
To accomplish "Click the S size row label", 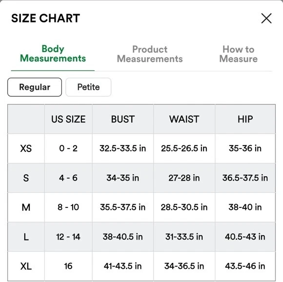I will 26,178.
